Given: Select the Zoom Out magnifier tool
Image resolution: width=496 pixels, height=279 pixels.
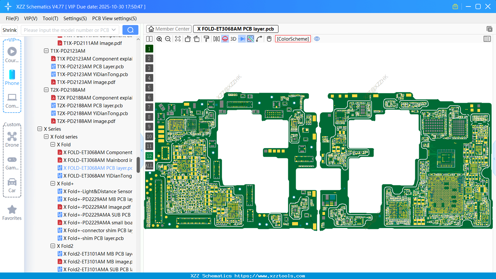Looking at the screenshot, I should coord(167,39).
